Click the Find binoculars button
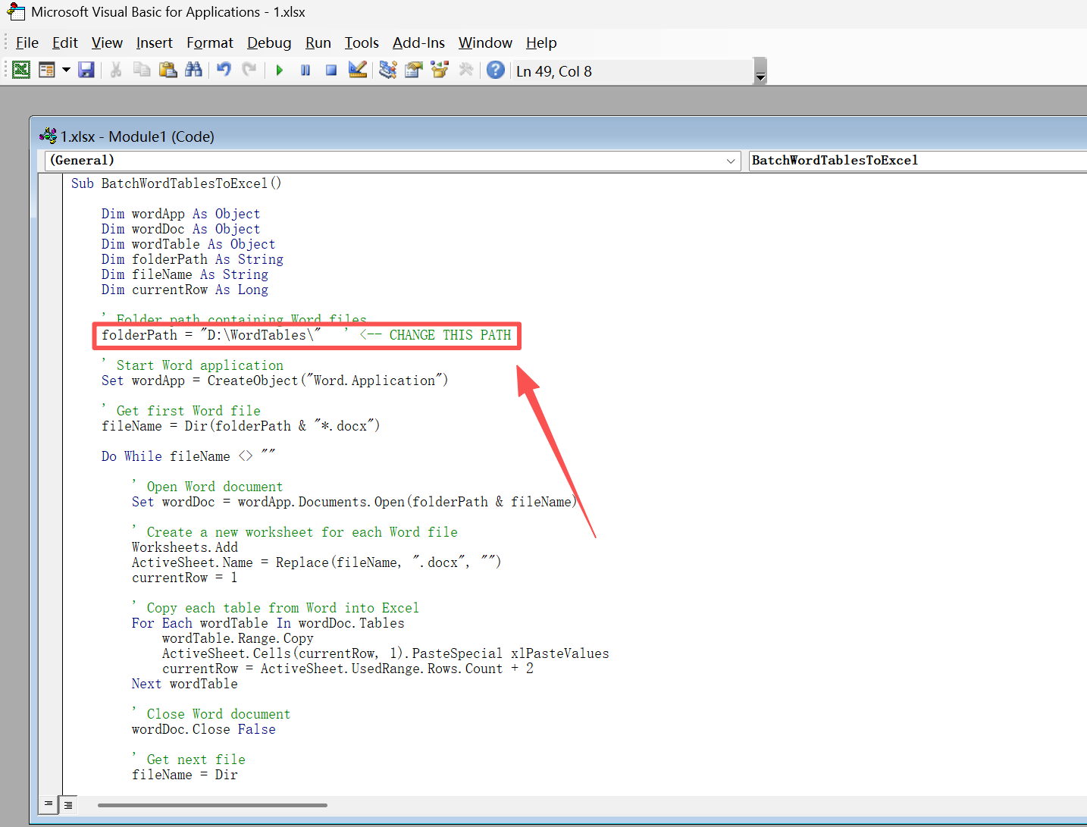The width and height of the screenshot is (1087, 827). point(194,70)
